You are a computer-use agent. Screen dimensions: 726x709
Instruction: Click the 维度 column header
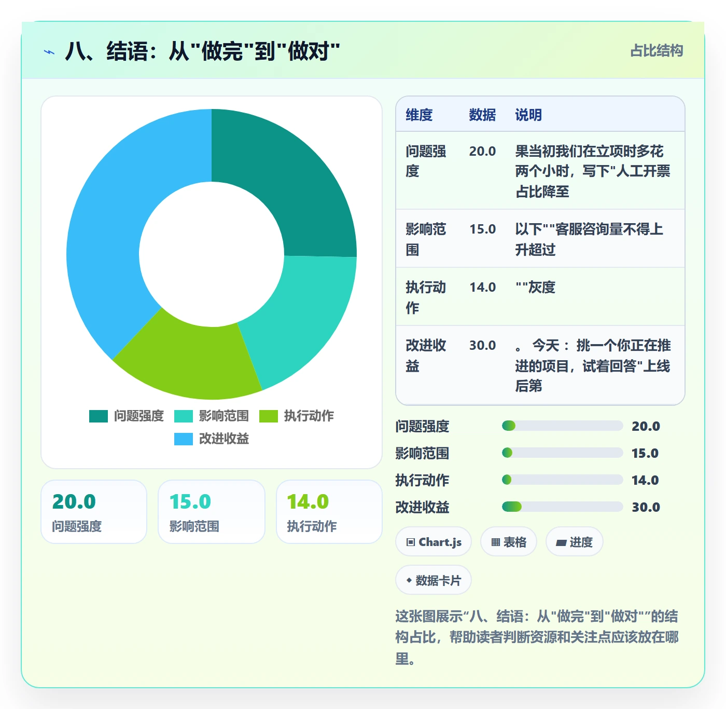[419, 115]
